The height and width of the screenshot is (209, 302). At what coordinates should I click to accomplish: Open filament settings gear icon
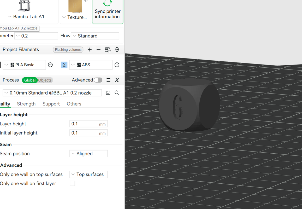[x=117, y=50]
